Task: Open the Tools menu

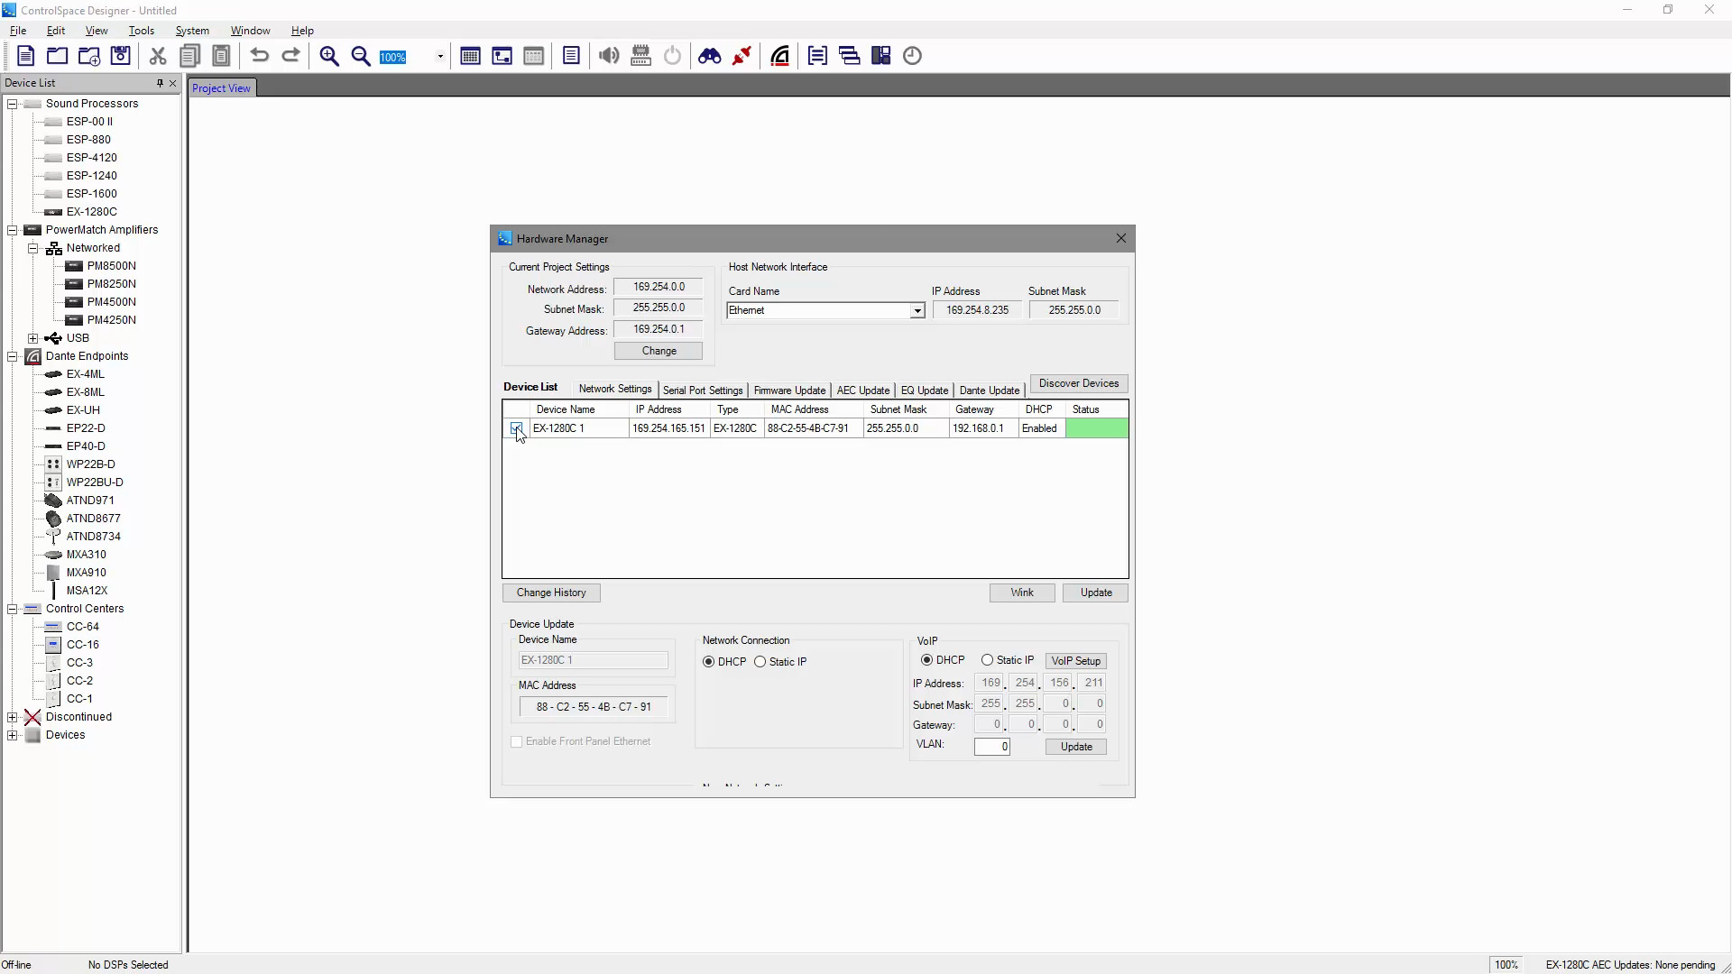Action: tap(142, 31)
